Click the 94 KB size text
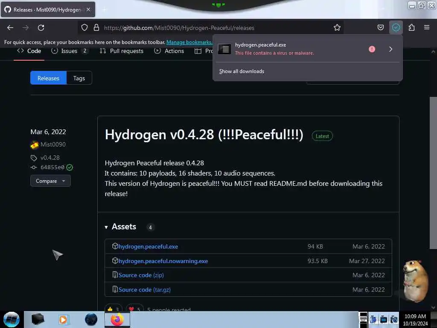 click(315, 246)
